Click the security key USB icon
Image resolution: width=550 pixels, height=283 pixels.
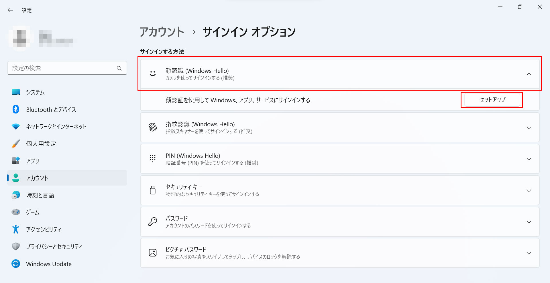[x=153, y=190]
